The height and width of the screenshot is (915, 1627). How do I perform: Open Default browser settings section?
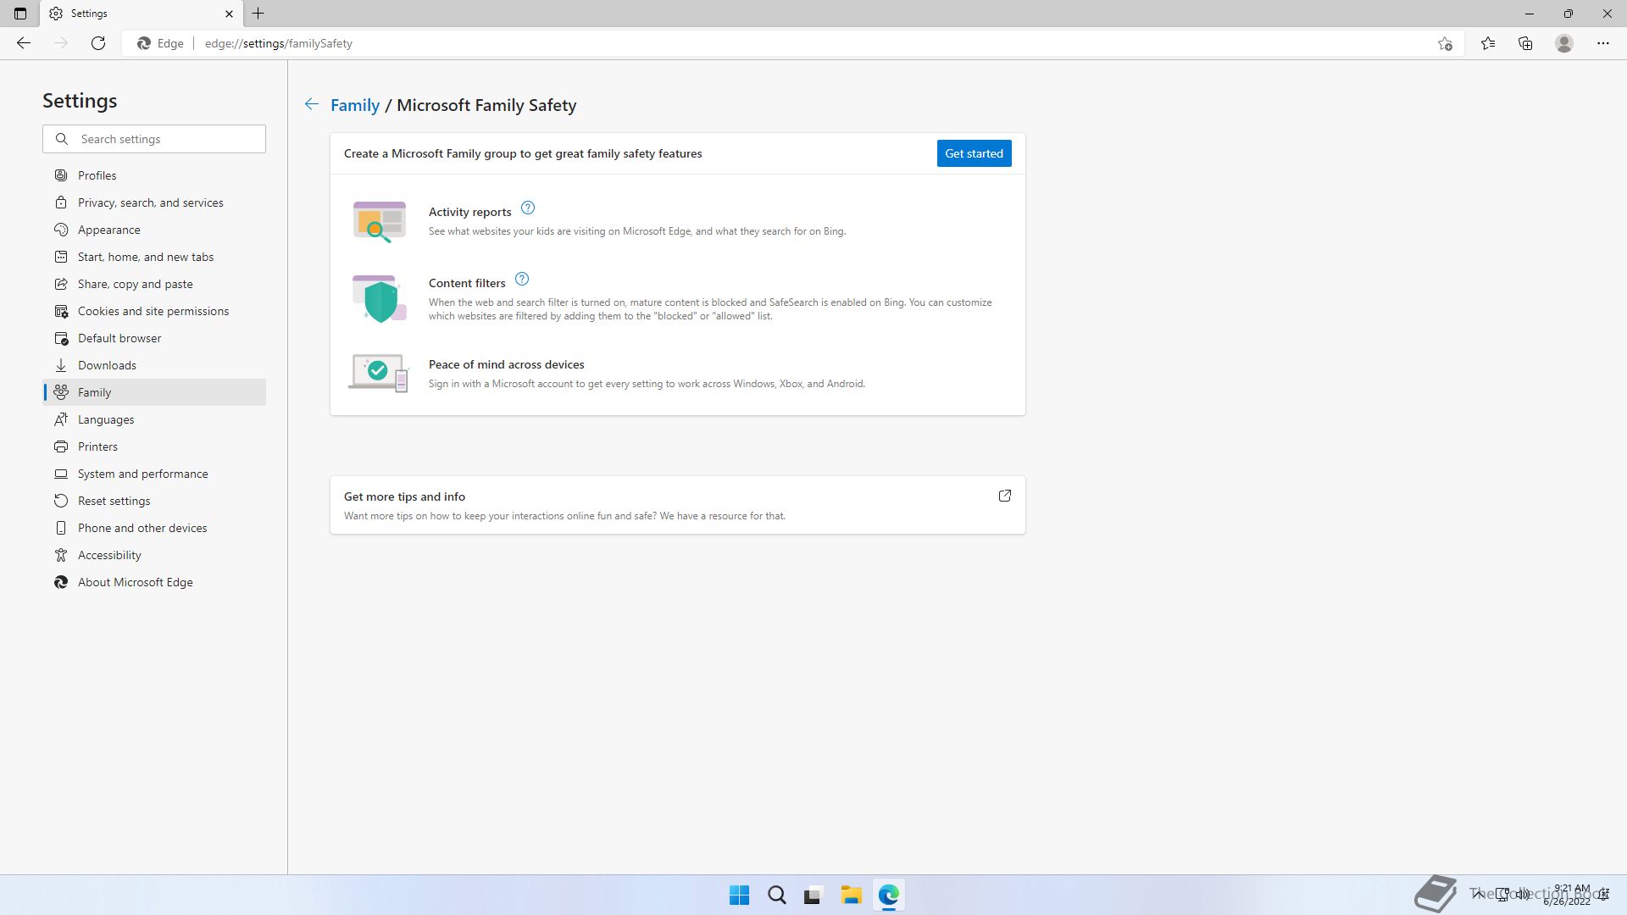pyautogui.click(x=154, y=338)
